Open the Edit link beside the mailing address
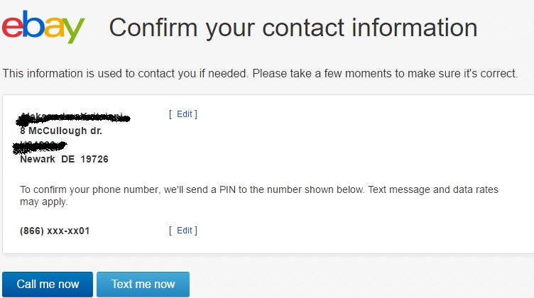534x298 pixels. [184, 114]
